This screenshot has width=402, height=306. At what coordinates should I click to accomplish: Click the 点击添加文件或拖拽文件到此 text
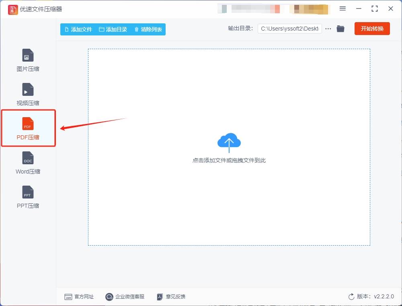[229, 160]
